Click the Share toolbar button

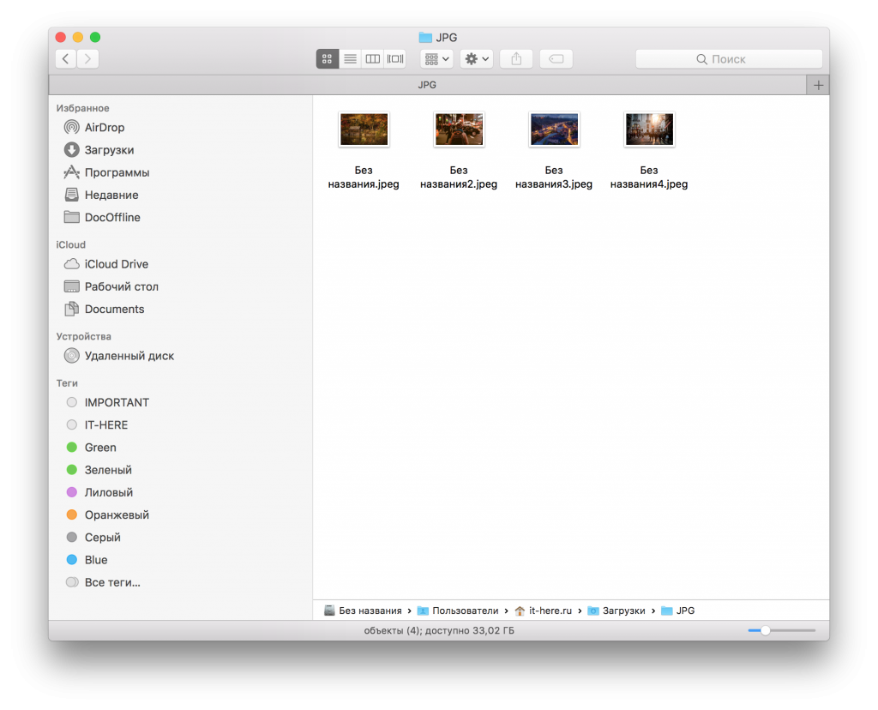516,59
